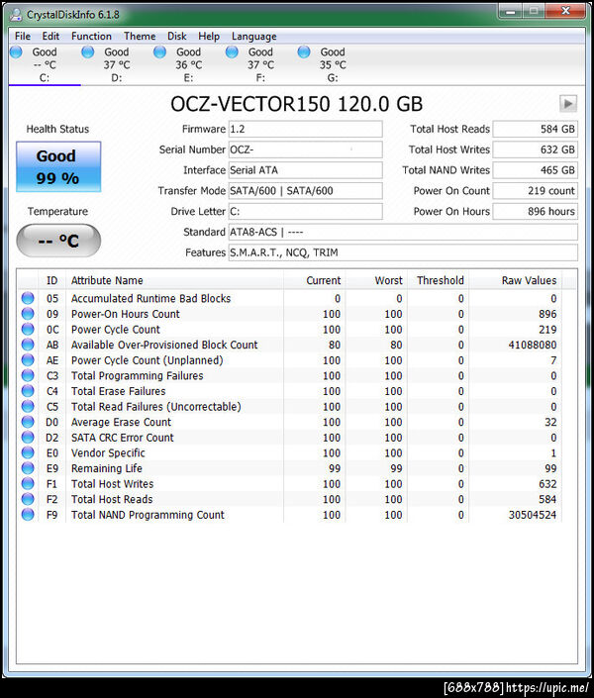Select drive C: status orb
The image size is (594, 698).
pos(16,52)
